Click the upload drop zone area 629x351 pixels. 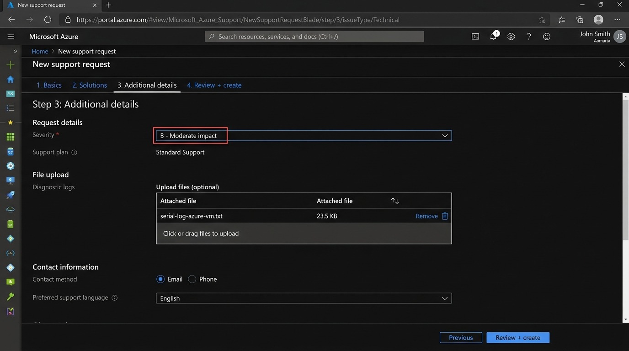click(x=304, y=233)
